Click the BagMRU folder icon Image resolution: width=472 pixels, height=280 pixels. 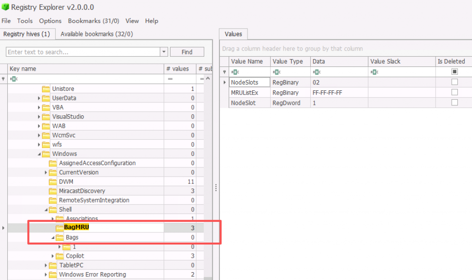[x=59, y=228]
